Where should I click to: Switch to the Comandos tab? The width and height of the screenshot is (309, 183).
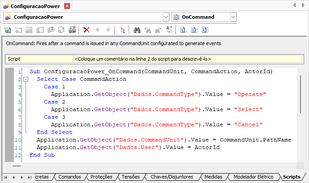(x=70, y=177)
